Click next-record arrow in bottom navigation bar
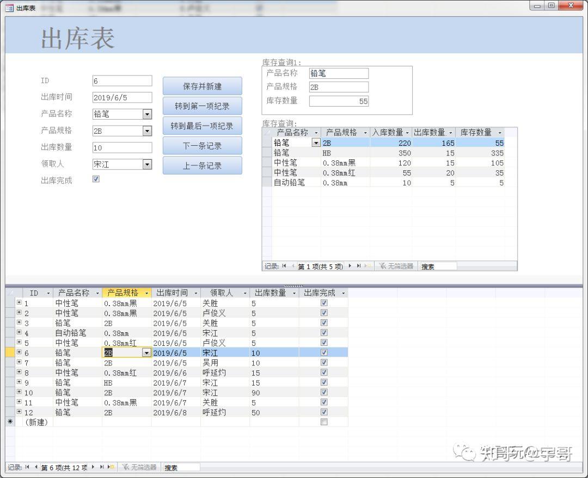588x478 pixels. (93, 467)
